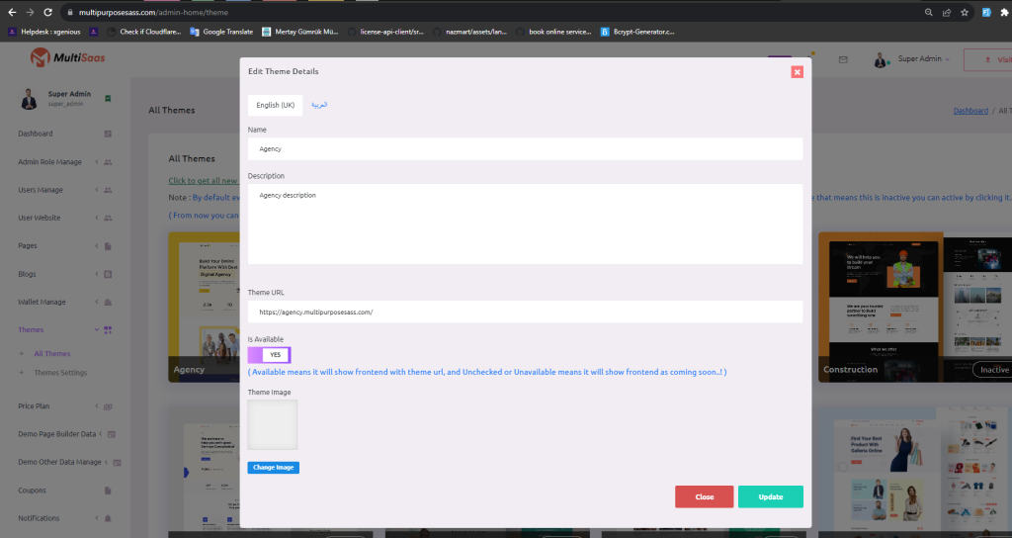Bookmark this page with the star icon
1012x538 pixels.
(965, 12)
